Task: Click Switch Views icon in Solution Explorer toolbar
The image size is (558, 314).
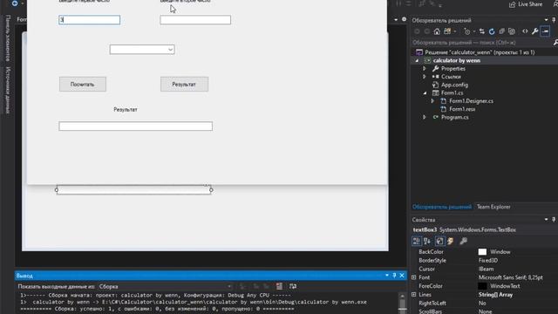Action: coord(447,31)
